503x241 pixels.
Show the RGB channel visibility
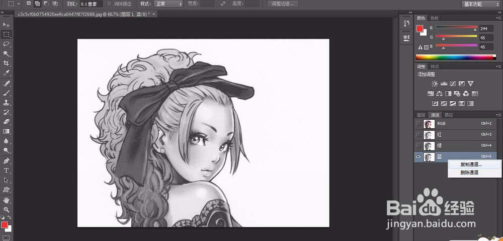tap(418, 124)
